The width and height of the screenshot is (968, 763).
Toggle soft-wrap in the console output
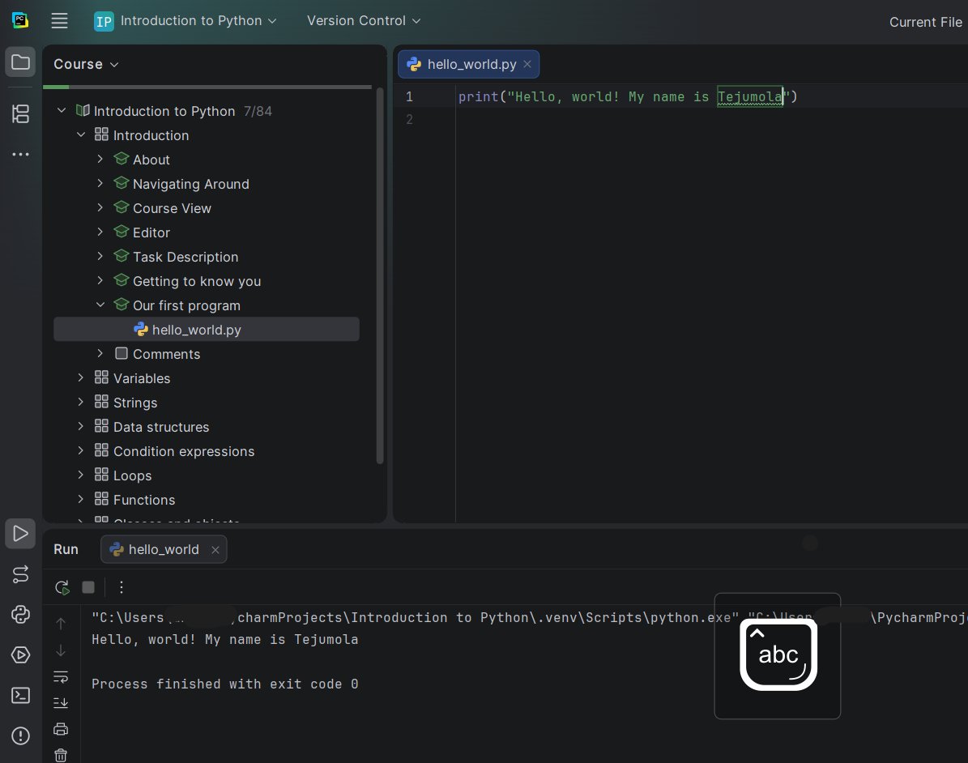point(61,676)
